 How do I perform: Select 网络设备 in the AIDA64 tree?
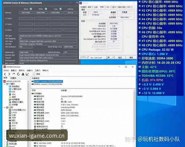pyautogui.click(x=12, y=144)
